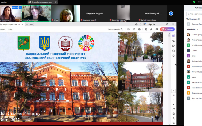
Task: Rotate the page view clockwise
Action: (173, 109)
